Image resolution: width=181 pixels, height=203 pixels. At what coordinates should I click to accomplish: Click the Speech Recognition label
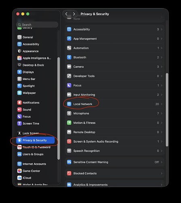click(x=87, y=151)
